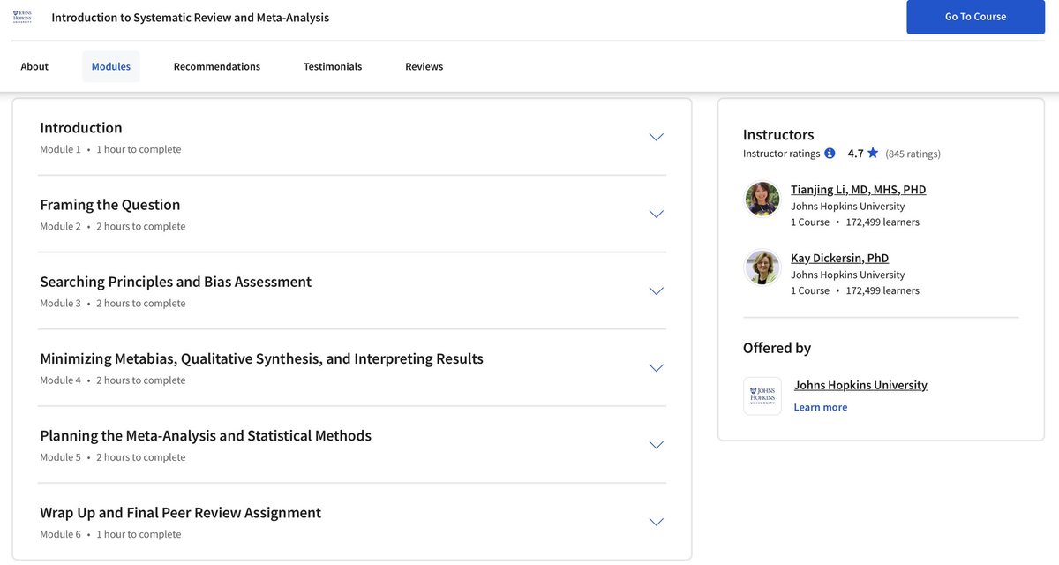Open the Reviews tab

click(x=424, y=67)
